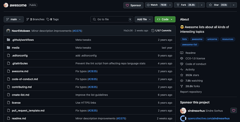Select the resources topic tag
The image size is (240, 122).
tap(228, 39)
